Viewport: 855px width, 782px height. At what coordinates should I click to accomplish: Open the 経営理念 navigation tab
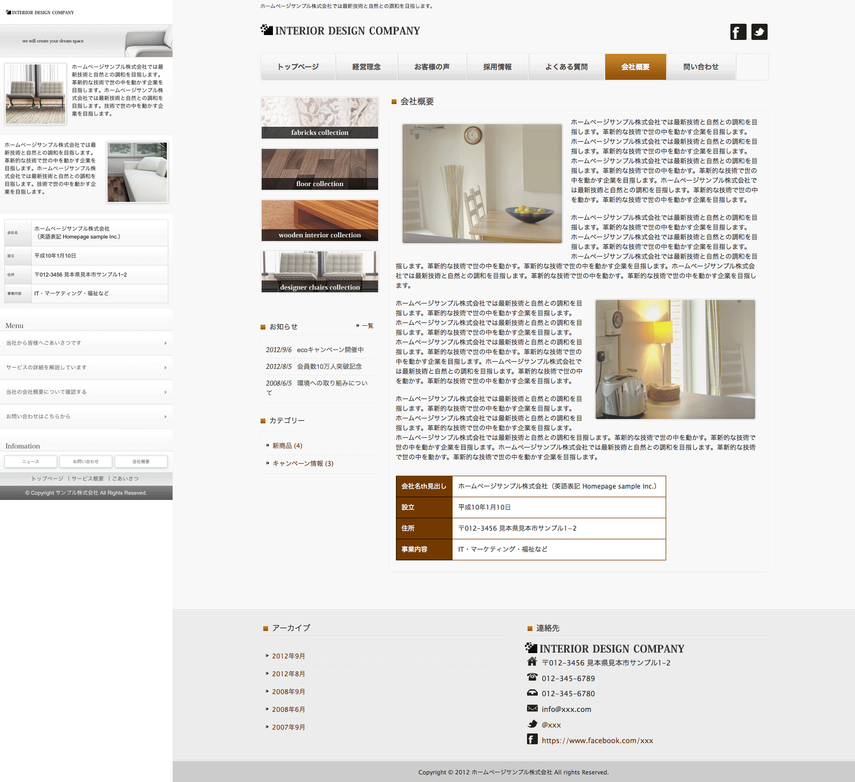(366, 67)
